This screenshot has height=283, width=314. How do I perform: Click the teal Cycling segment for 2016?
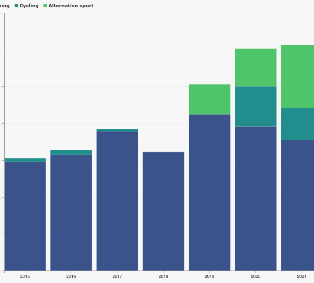point(71,152)
